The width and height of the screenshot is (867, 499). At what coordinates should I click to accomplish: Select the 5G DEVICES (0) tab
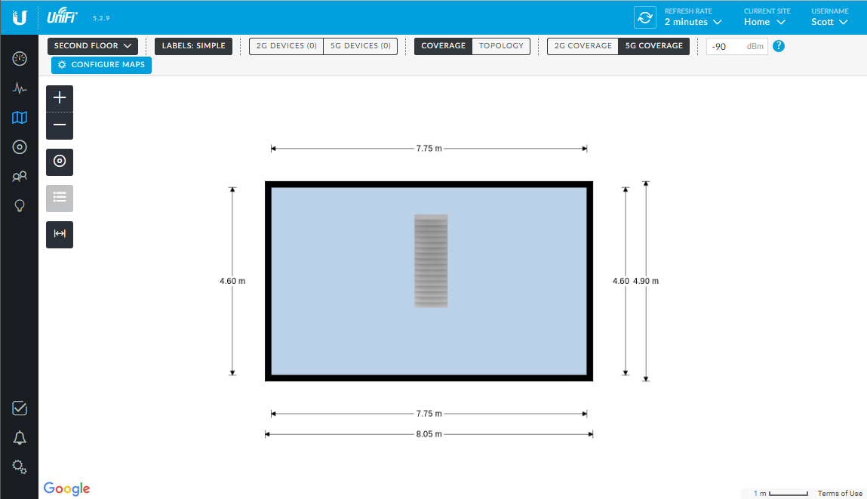(360, 46)
